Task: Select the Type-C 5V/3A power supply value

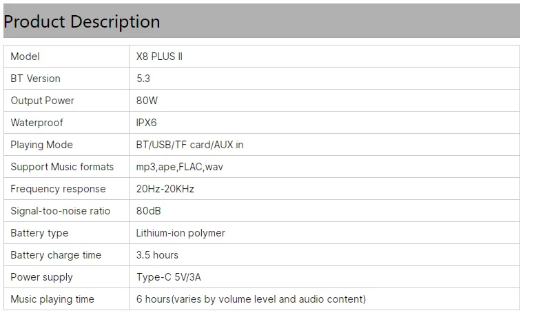Action: (169, 277)
